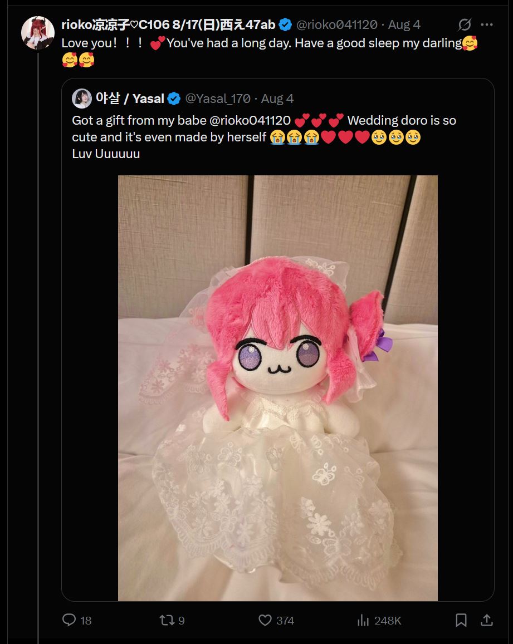This screenshot has height=644, width=513.
Task: Open the wedding doro plush photo
Action: point(278,388)
